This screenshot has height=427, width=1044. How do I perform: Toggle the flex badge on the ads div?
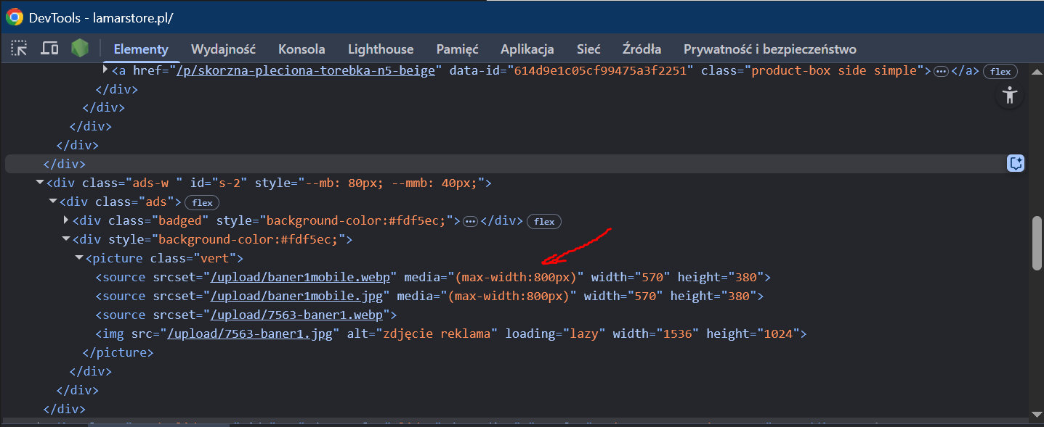(x=201, y=202)
